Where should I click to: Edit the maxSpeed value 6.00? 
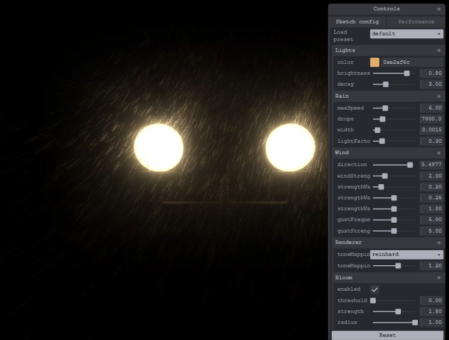(431, 108)
